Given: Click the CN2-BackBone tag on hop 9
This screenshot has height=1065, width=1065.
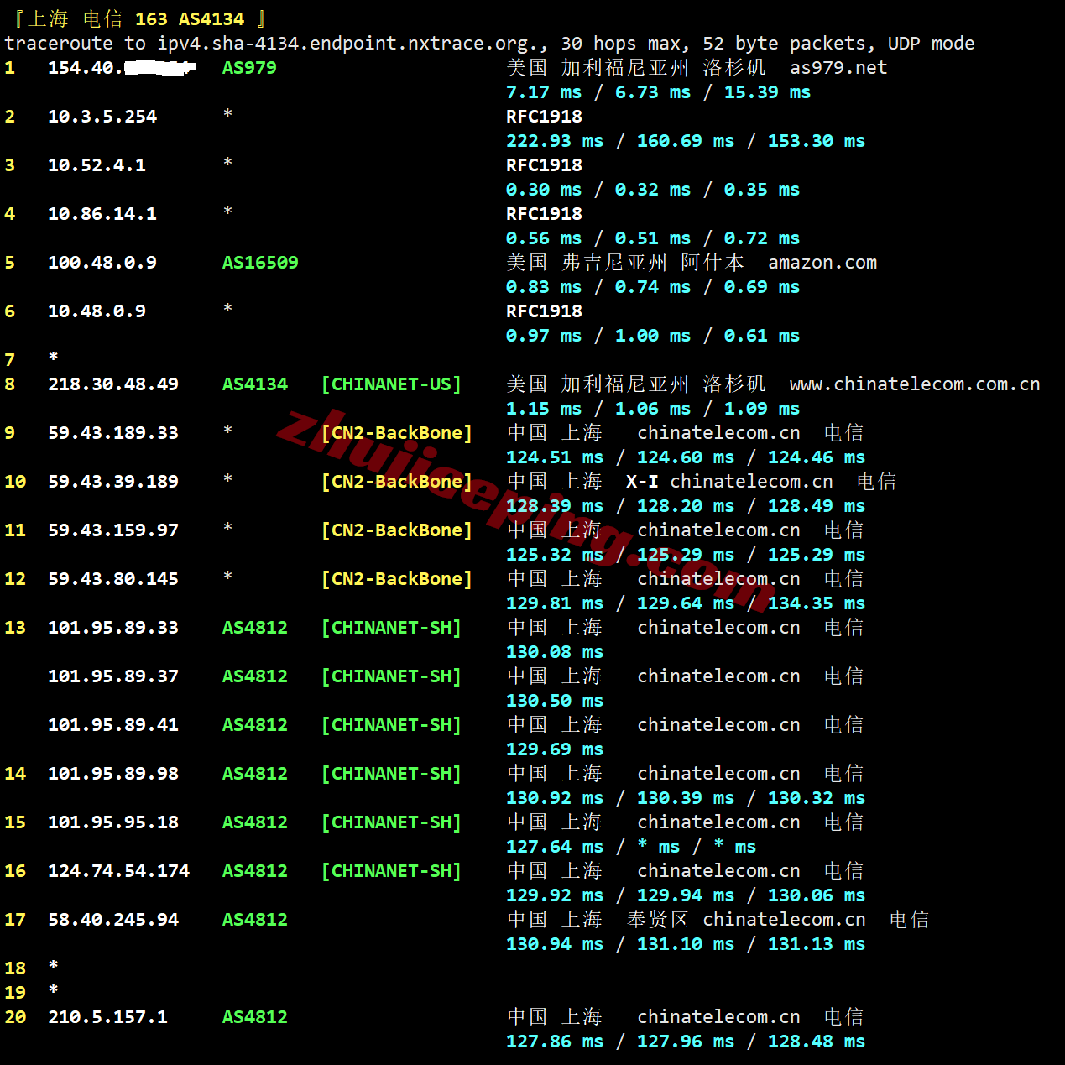Looking at the screenshot, I should (397, 433).
